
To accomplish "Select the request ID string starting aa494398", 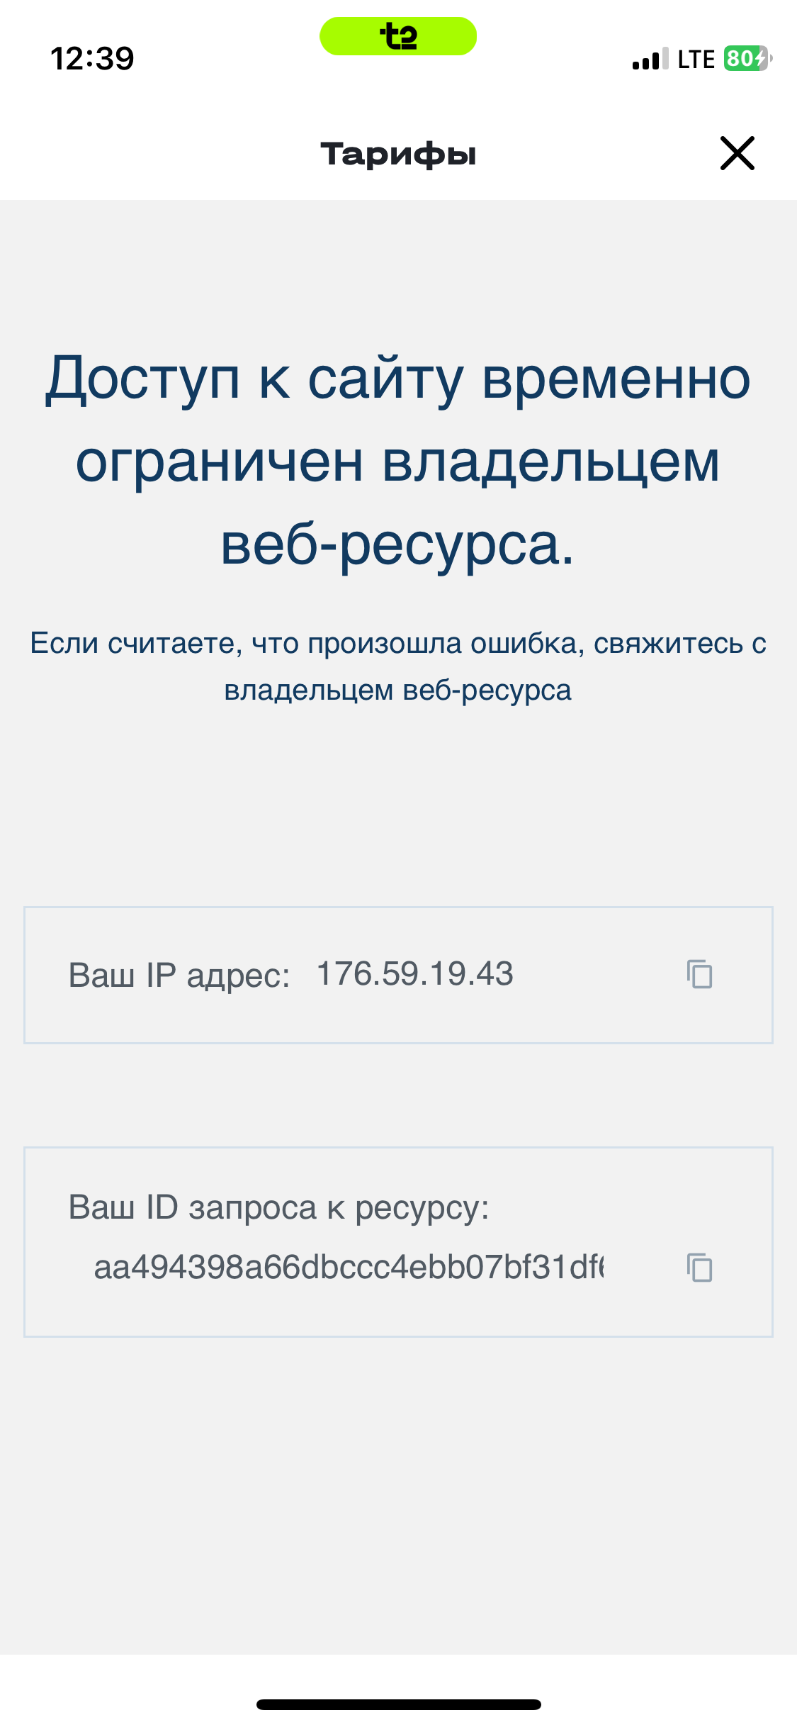I will [349, 1267].
